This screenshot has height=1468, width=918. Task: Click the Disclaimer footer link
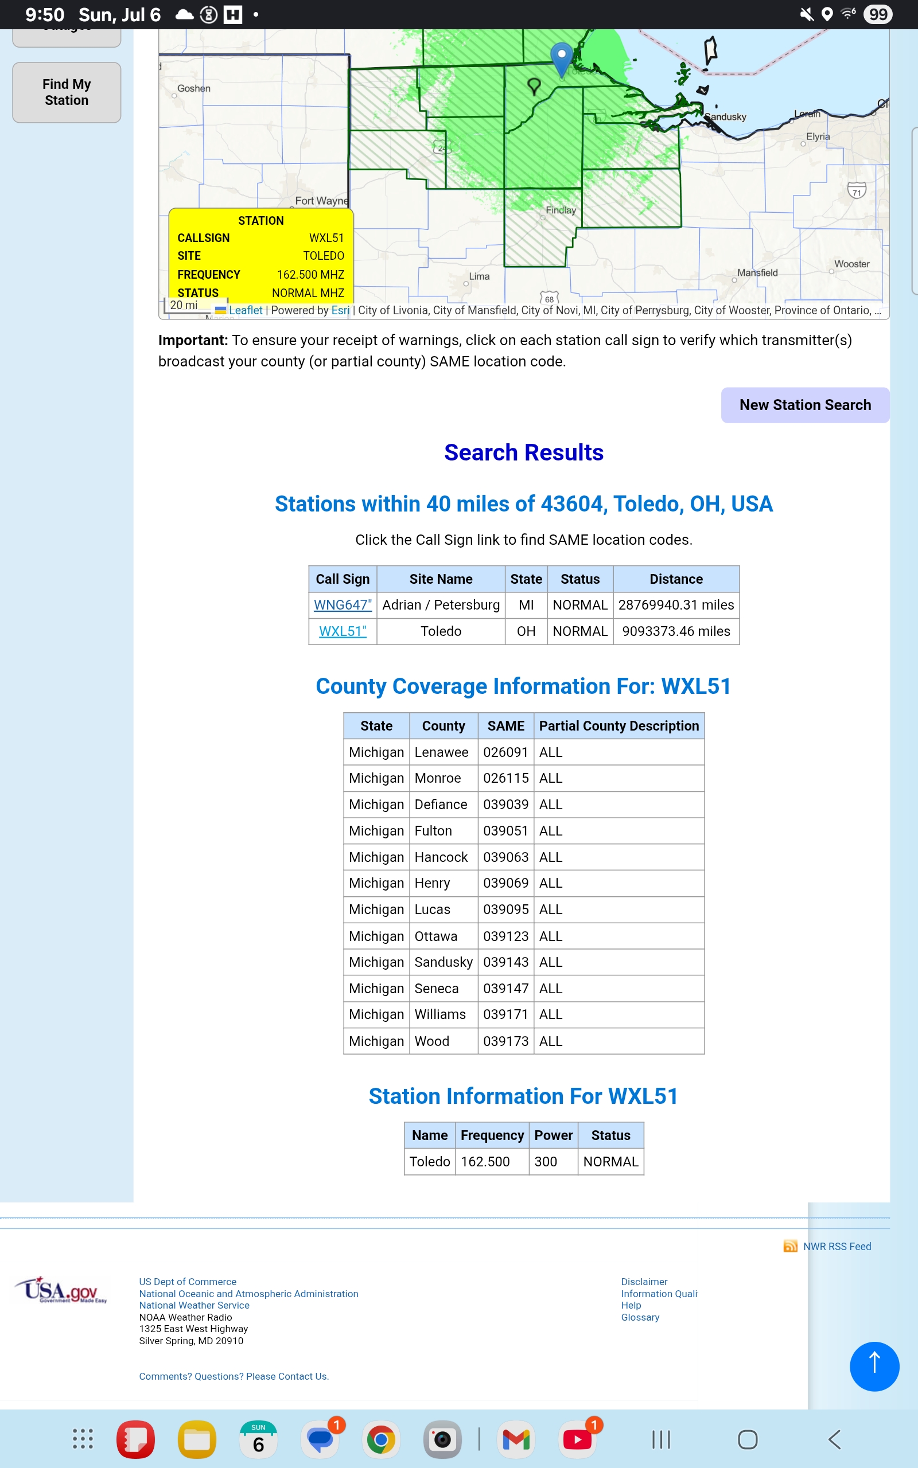coord(644,1281)
